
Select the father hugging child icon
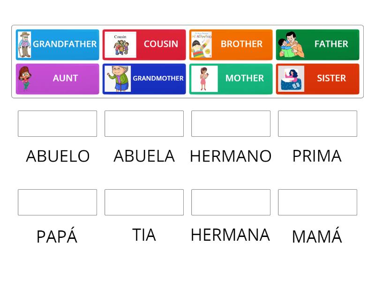[290, 44]
